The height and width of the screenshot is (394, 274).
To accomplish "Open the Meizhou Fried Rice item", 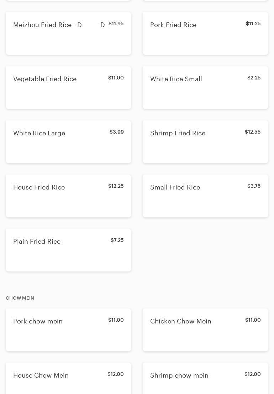I will pos(68,33).
